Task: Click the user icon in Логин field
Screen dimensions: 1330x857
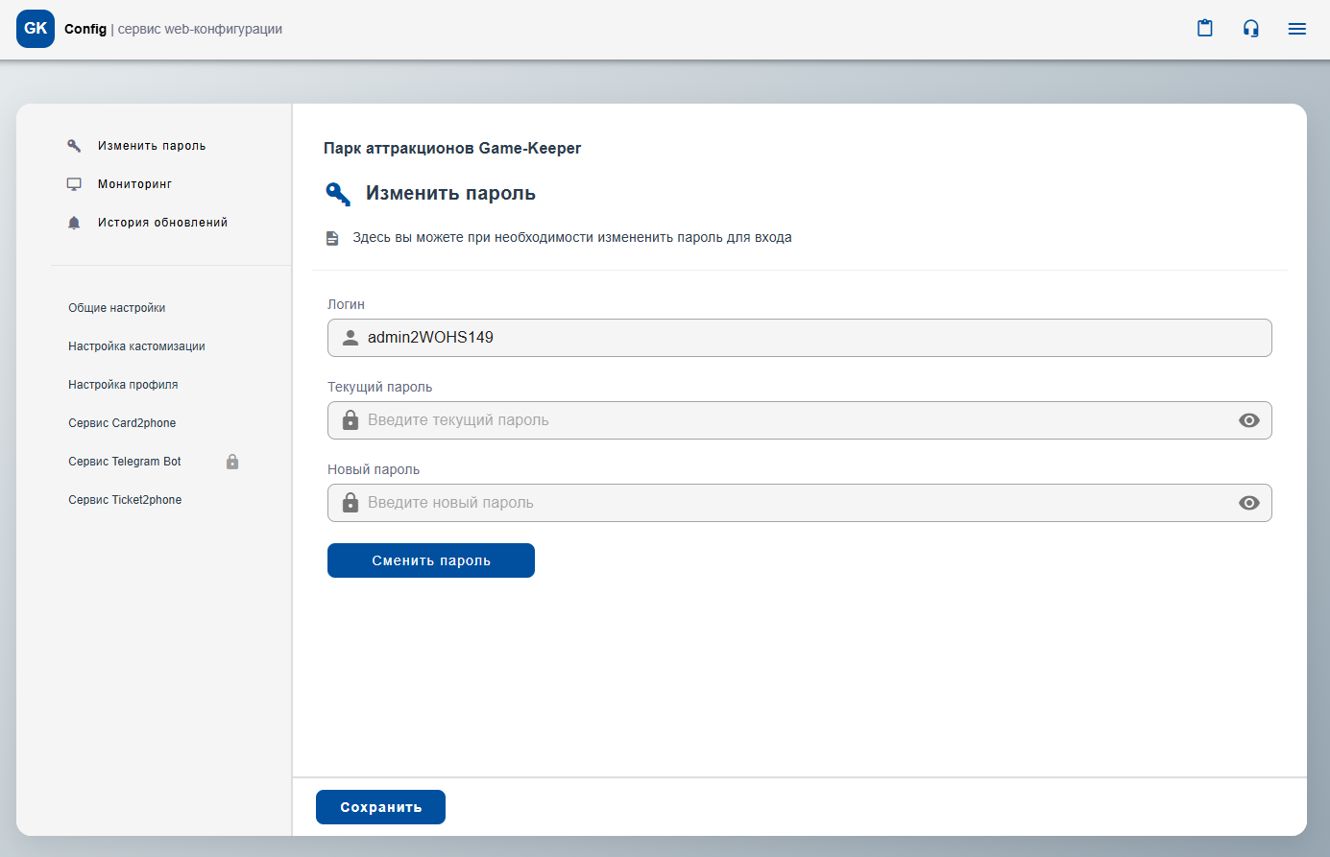Action: click(351, 338)
